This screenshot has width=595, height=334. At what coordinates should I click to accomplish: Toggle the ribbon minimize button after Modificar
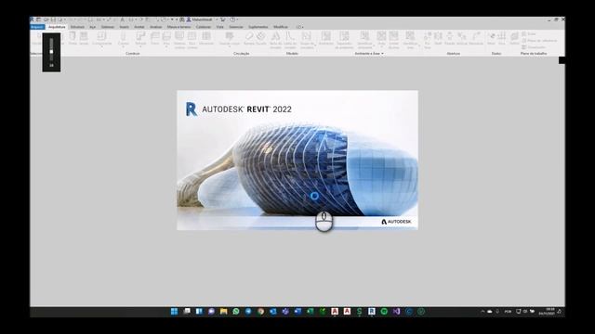coord(299,27)
